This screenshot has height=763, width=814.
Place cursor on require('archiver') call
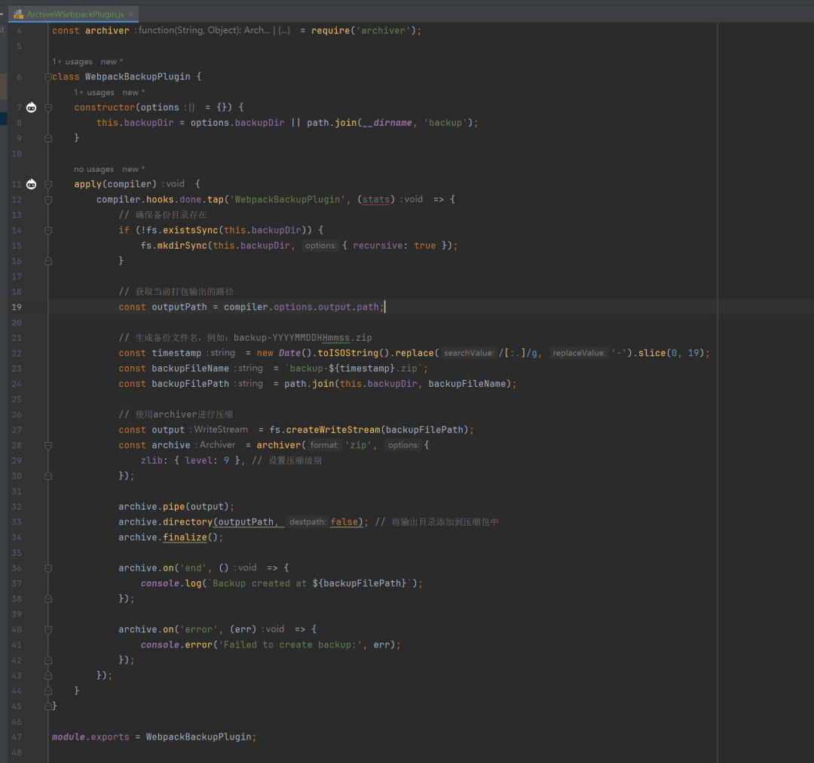pyautogui.click(x=366, y=31)
